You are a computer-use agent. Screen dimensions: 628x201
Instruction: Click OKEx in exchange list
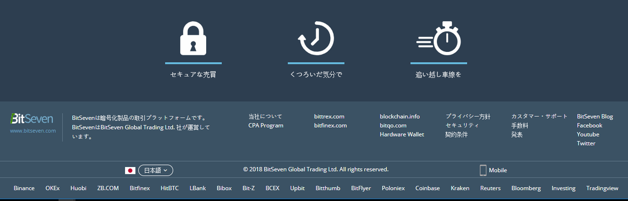click(52, 188)
